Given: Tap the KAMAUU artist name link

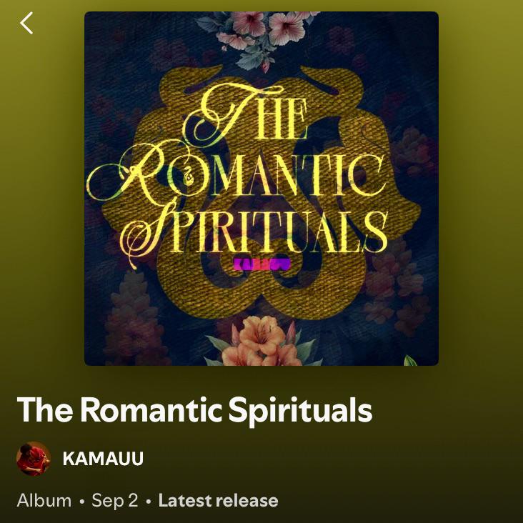Looking at the screenshot, I should 103,459.
